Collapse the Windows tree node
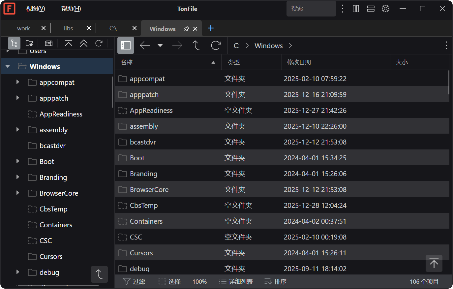Viewport: 453px width, 289px height. click(x=7, y=66)
